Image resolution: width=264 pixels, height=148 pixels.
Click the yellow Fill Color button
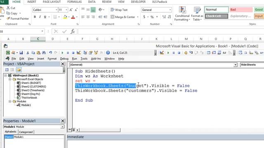[65, 17]
